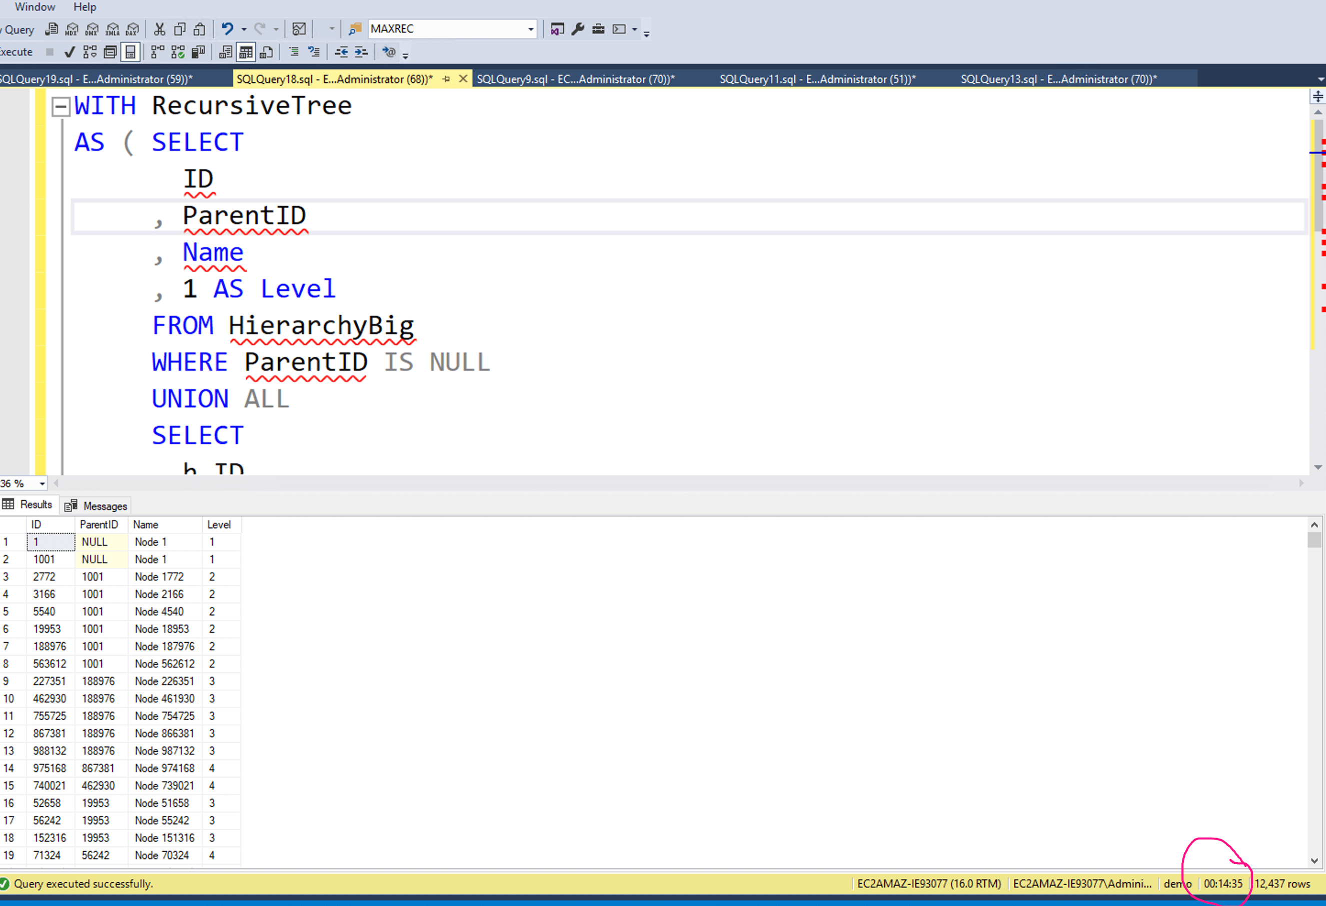Click the Decrease Indent icon
1326x906 pixels.
tap(341, 52)
